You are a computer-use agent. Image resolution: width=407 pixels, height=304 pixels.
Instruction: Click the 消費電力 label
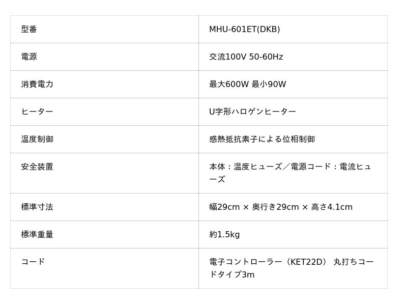tap(37, 85)
